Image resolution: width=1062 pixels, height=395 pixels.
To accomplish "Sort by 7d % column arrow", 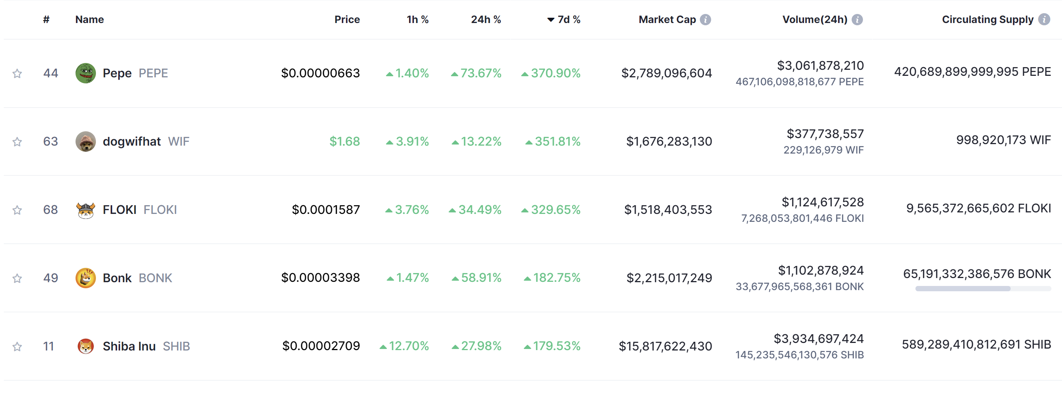I will (x=551, y=20).
